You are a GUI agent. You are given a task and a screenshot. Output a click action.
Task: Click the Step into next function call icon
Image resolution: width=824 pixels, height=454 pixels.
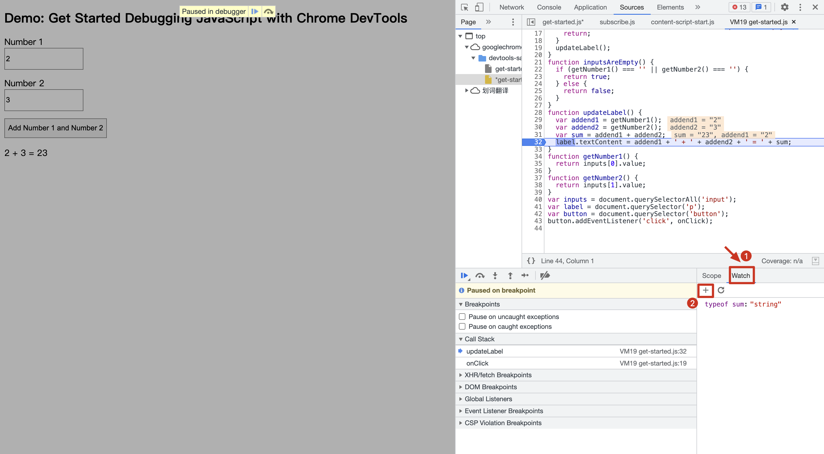(495, 275)
